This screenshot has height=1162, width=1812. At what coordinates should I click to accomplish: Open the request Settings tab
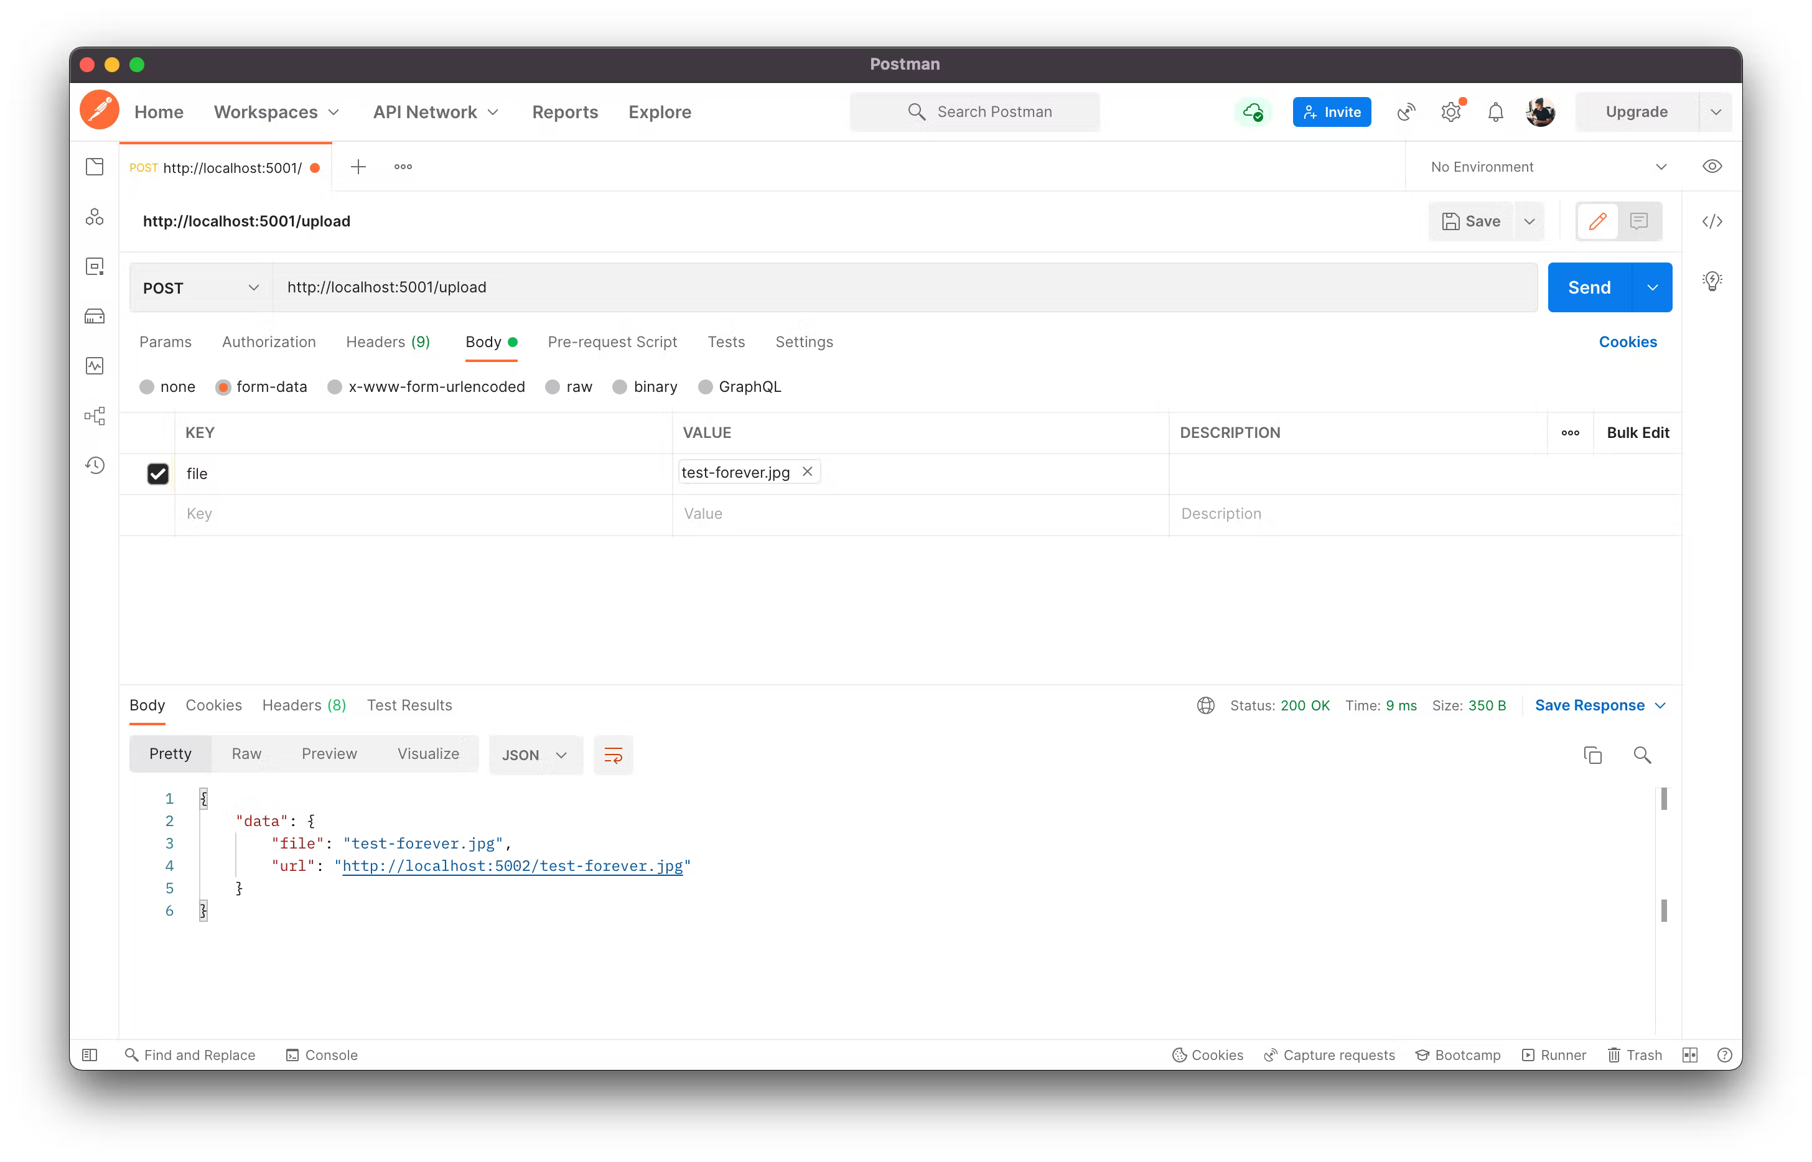(804, 342)
